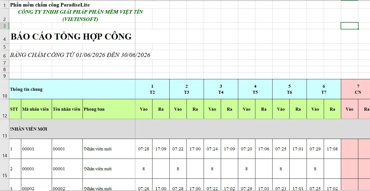Viewport: 370px width, 191px height.
Task: Select row 14's "!Nhân viên mới" department cell
Action: pos(109,149)
